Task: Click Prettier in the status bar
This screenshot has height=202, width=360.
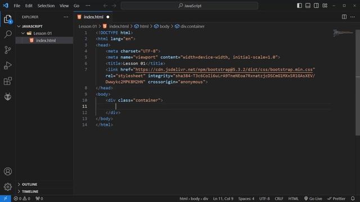Action: tap(336, 199)
